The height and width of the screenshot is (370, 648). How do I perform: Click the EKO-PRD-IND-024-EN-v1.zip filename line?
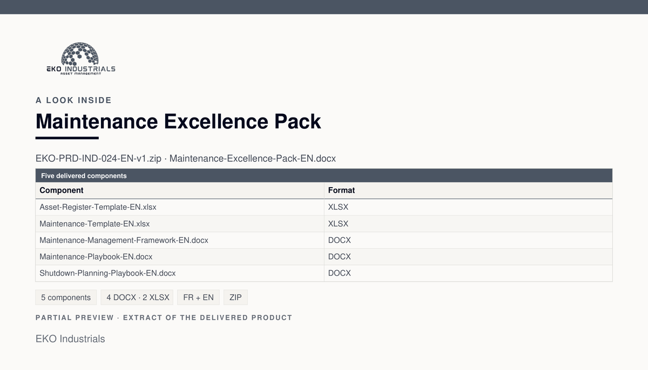[x=186, y=159]
